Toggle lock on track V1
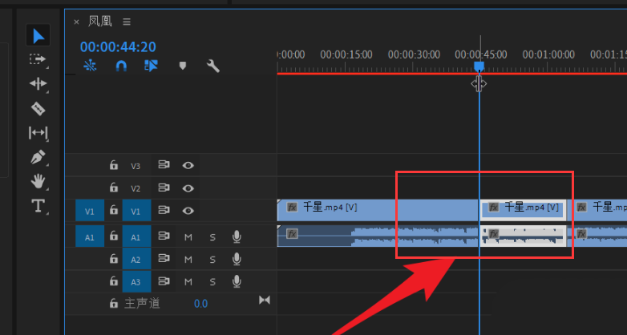Viewport: 627px width, 335px height. [x=114, y=210]
